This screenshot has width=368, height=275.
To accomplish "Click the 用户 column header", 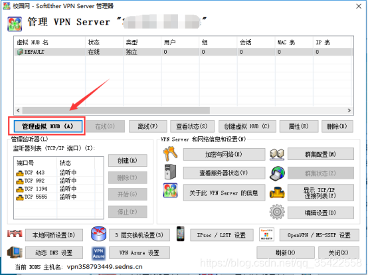I will pyautogui.click(x=180, y=43).
